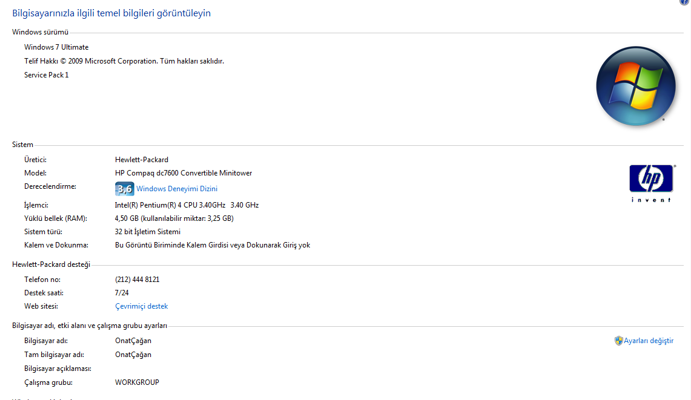Click the 3,6 rating score badge
This screenshot has width=691, height=400.
pyautogui.click(x=124, y=189)
